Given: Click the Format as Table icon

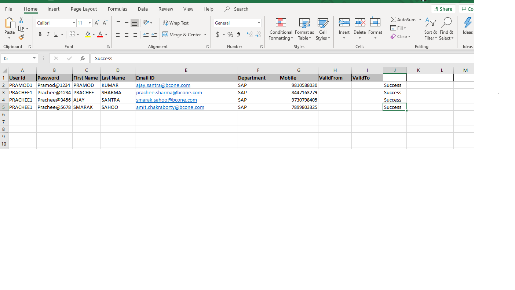Looking at the screenshot, I should tap(304, 29).
